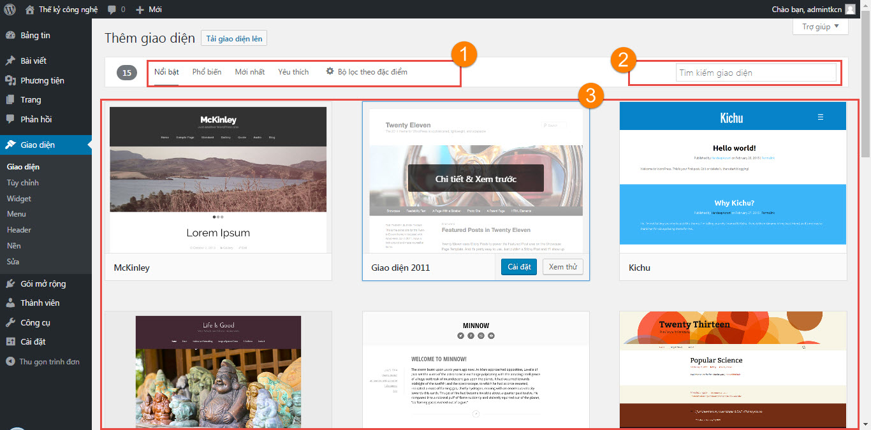
Task: Open Bộ lọc theo đặc điểm filter
Action: point(367,72)
